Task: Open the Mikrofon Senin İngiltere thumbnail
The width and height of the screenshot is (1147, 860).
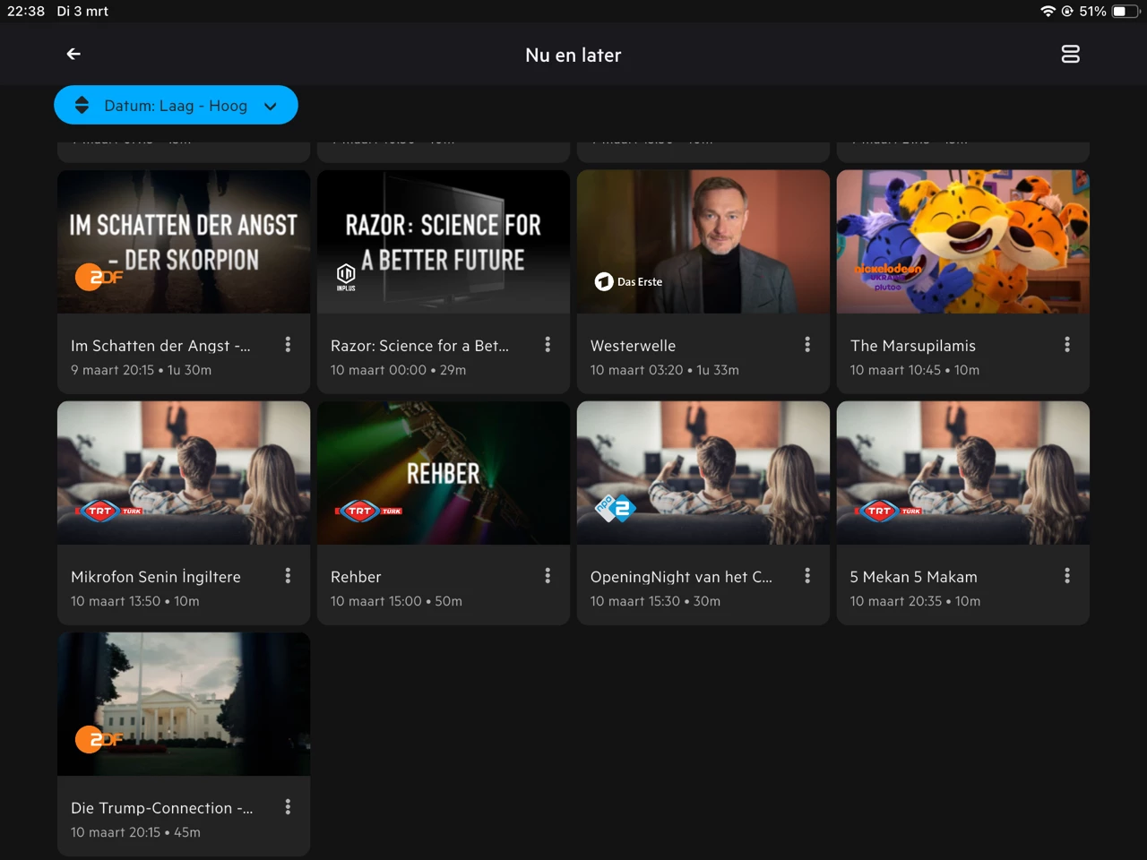Action: 184,473
